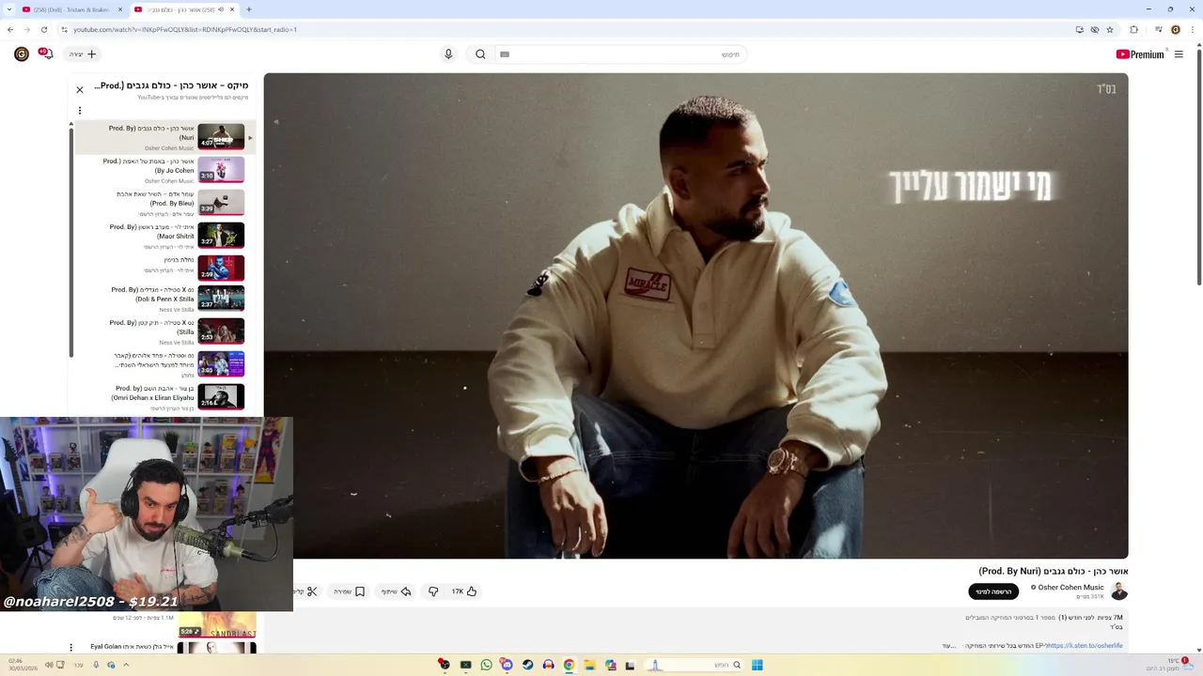Click the Save (שמירה) bookmark button
Image resolution: width=1203 pixels, height=676 pixels.
(350, 591)
